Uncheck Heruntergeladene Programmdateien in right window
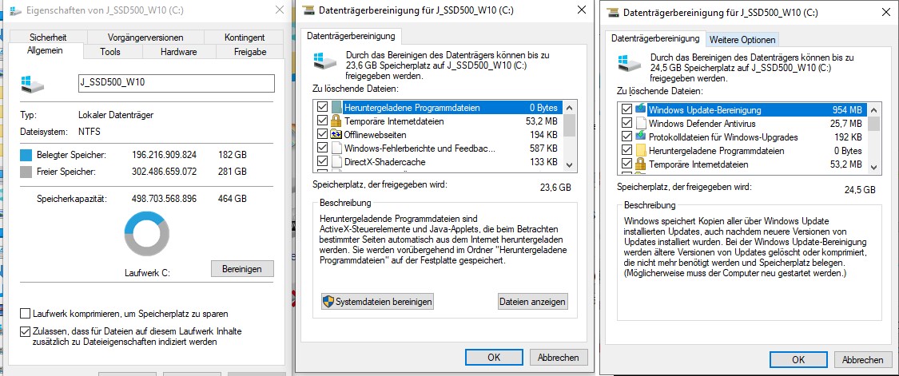The width and height of the screenshot is (899, 376). point(627,151)
